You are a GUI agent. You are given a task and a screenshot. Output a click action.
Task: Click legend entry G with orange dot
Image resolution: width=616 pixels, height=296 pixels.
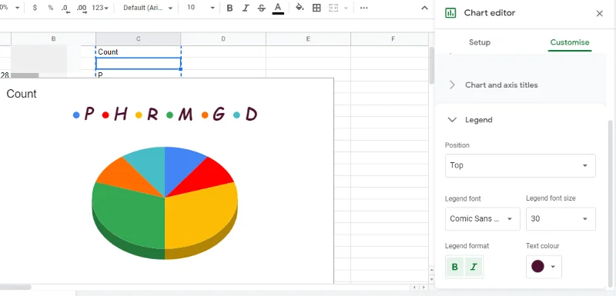point(213,115)
